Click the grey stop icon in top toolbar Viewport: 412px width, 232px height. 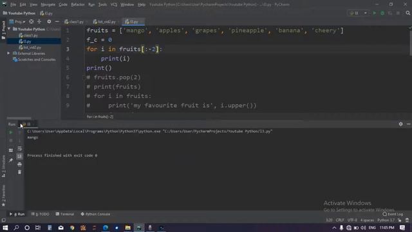point(398,13)
